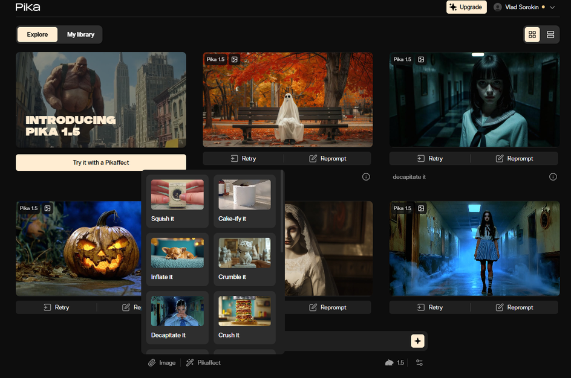This screenshot has height=378, width=571.
Task: Click image icon on blue hallway card
Action: pyautogui.click(x=421, y=208)
